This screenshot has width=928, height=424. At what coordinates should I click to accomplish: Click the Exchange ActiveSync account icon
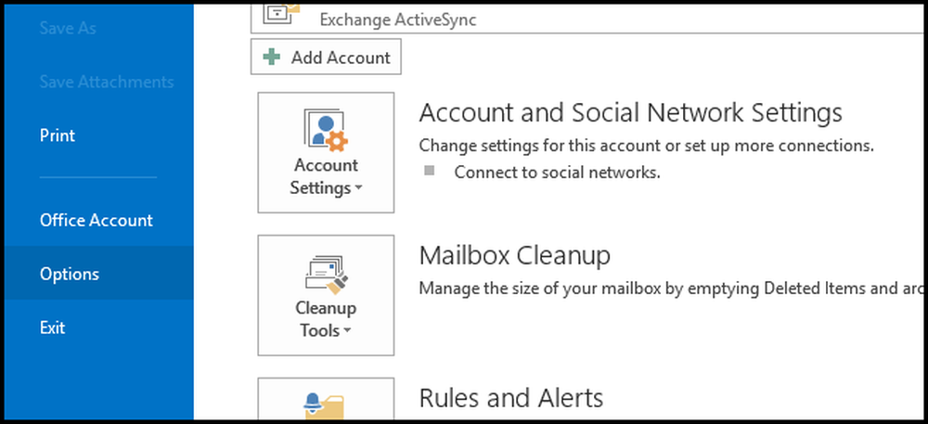[x=281, y=12]
